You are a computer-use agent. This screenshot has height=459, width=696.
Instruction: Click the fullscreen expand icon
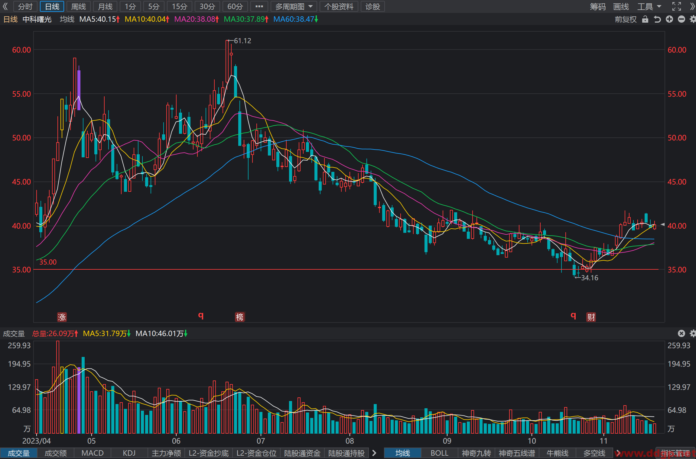coord(677,6)
